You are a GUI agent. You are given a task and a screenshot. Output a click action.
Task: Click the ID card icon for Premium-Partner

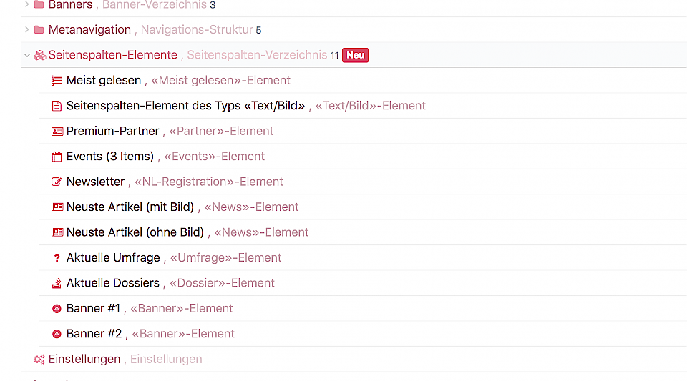pos(57,132)
